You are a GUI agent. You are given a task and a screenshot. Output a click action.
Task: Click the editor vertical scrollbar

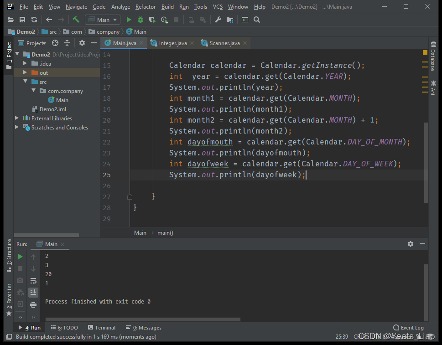tap(426, 163)
